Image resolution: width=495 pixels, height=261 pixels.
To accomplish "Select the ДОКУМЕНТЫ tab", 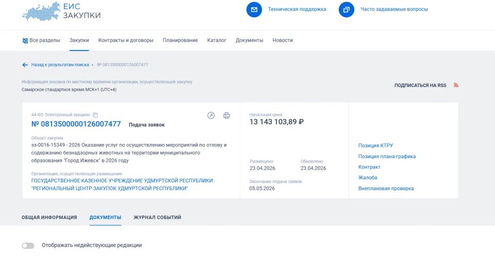I will coord(105,217).
